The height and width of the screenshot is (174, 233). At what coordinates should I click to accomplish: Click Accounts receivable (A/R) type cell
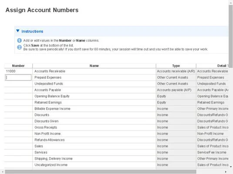click(176, 71)
